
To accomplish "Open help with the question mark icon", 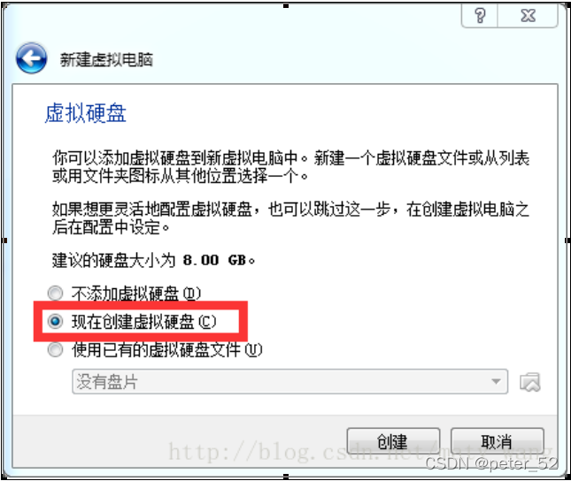I will [480, 16].
